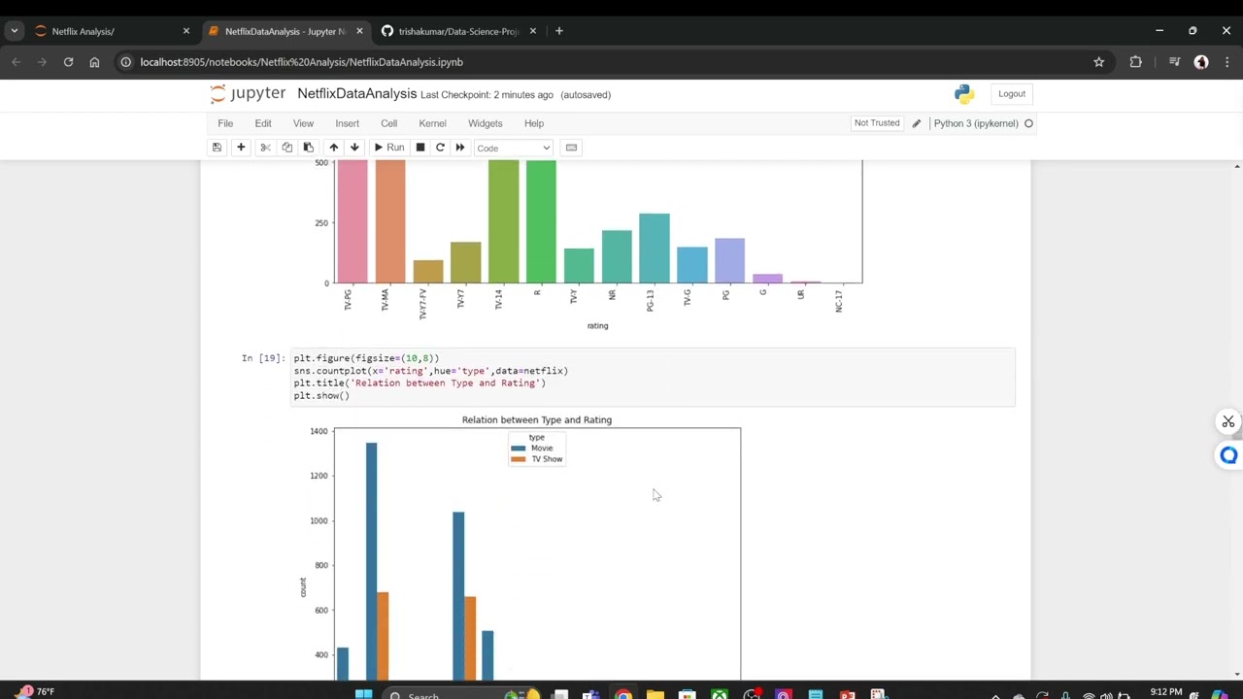Open the Widgets menu

(x=485, y=123)
